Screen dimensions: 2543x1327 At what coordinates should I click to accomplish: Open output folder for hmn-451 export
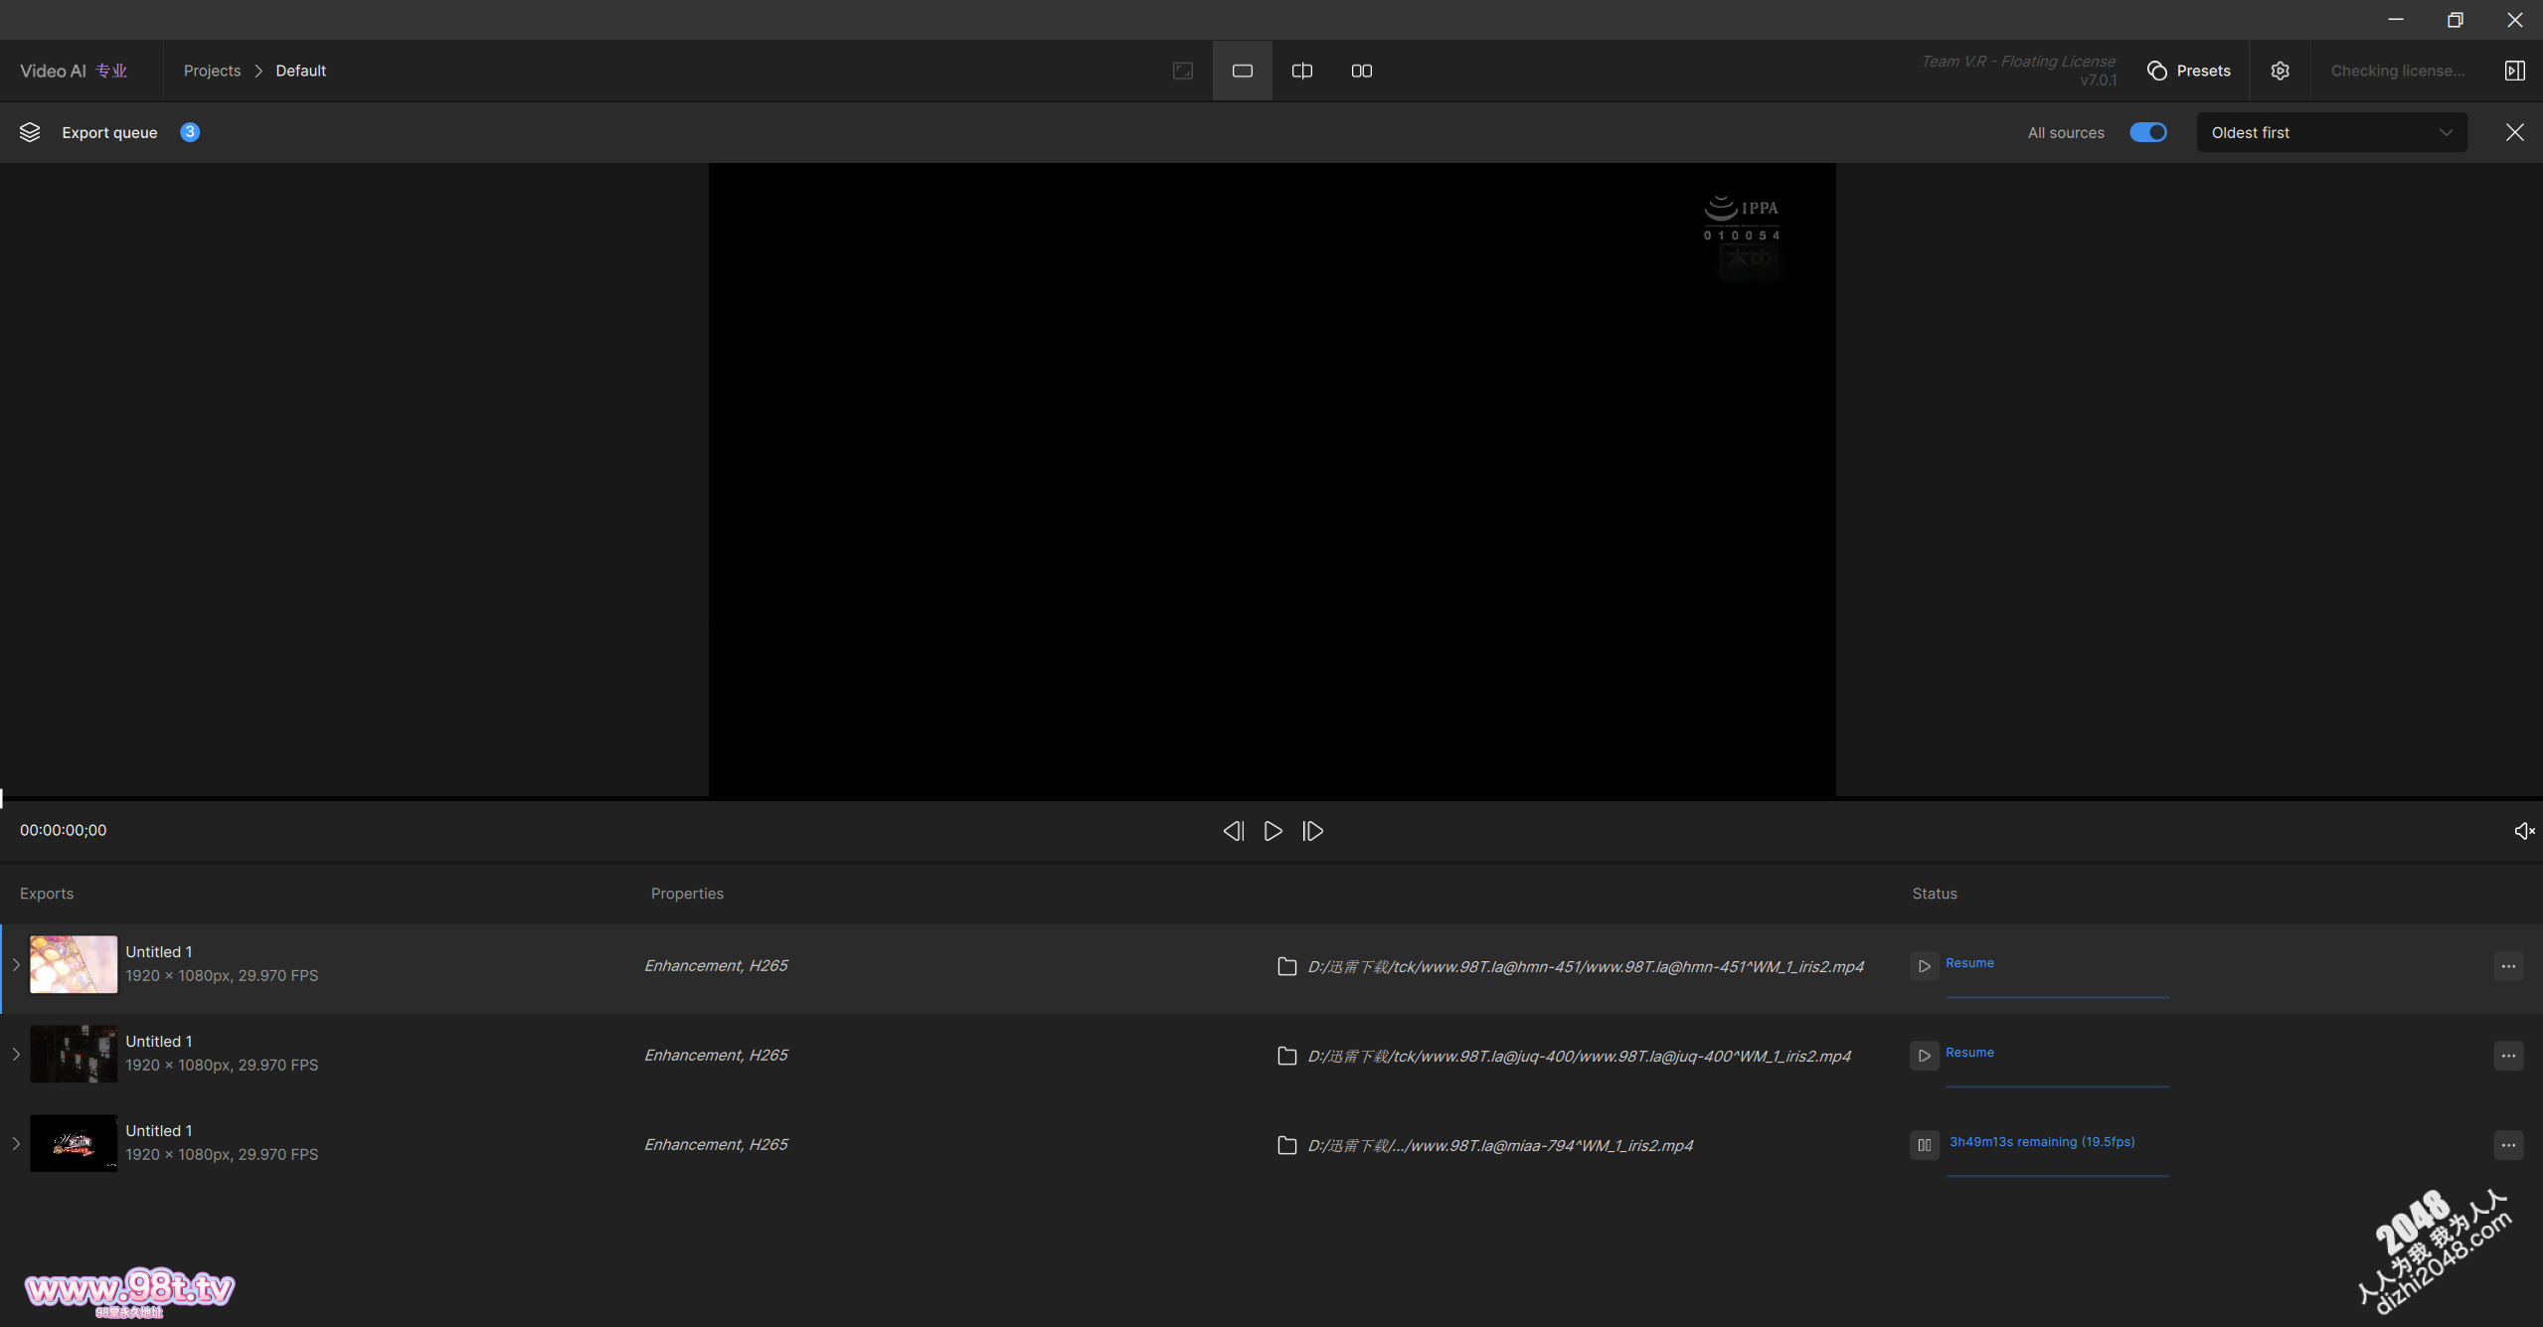click(x=1286, y=966)
